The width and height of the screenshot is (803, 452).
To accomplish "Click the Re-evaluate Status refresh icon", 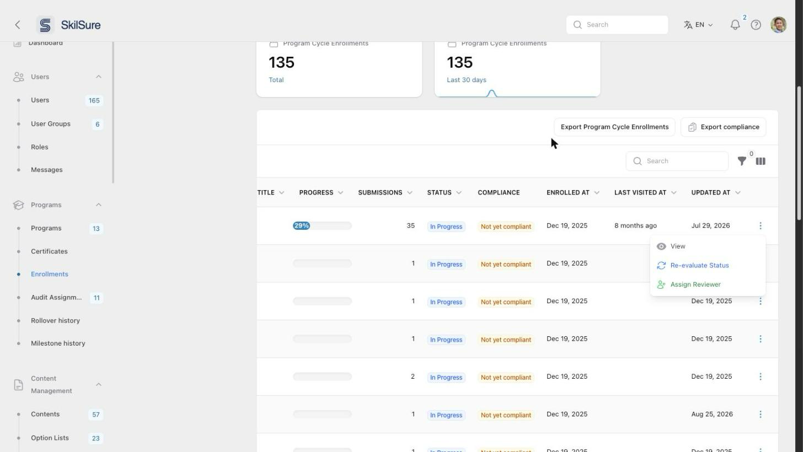I will pos(661,266).
